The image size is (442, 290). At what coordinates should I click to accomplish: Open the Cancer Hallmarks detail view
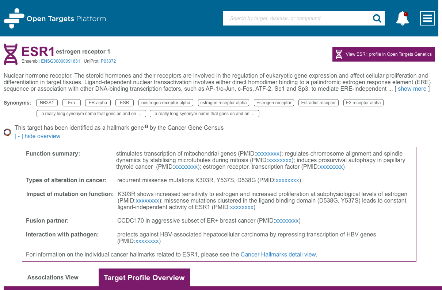click(278, 254)
